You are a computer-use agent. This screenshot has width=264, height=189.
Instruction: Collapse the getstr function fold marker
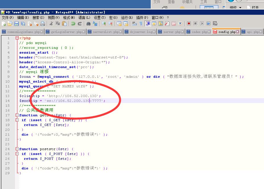17,115
